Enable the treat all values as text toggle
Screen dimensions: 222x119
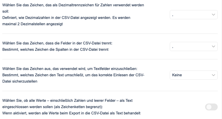click(x=211, y=107)
